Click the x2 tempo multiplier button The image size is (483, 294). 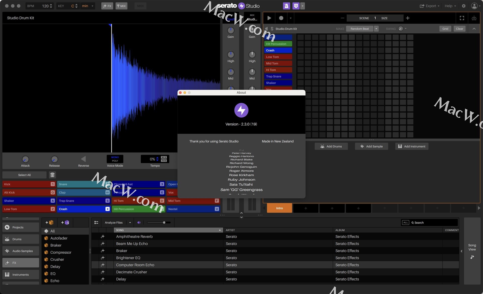[x=164, y=158]
